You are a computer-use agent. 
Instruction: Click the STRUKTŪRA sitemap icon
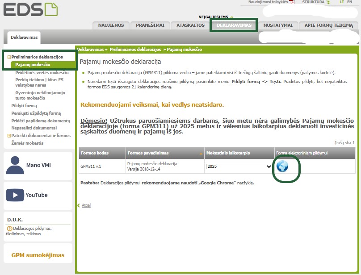coord(328,2)
